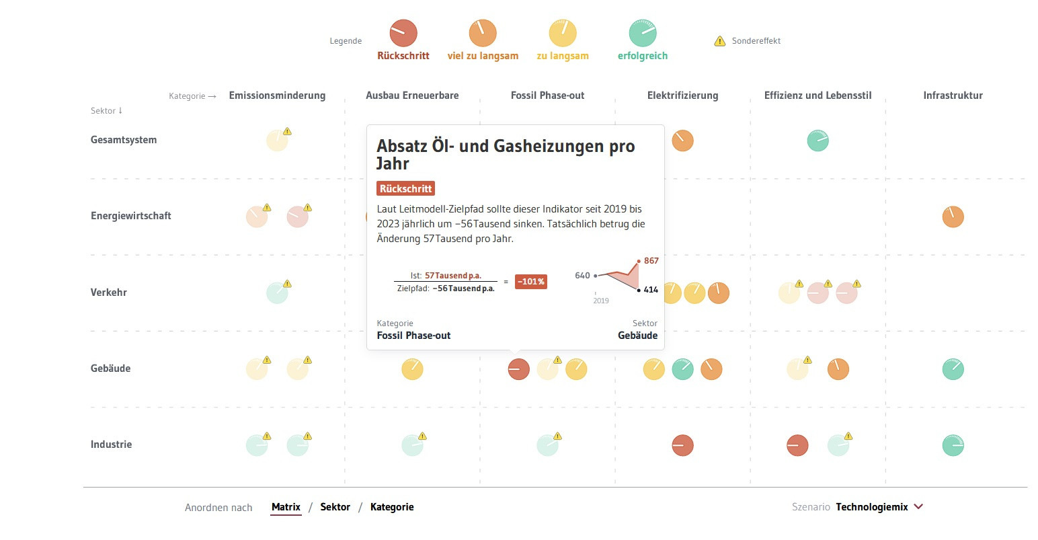Image resolution: width=1038 pixels, height=540 pixels.
Task: Click red gauge in Industrie Effizienz cell
Action: (797, 445)
